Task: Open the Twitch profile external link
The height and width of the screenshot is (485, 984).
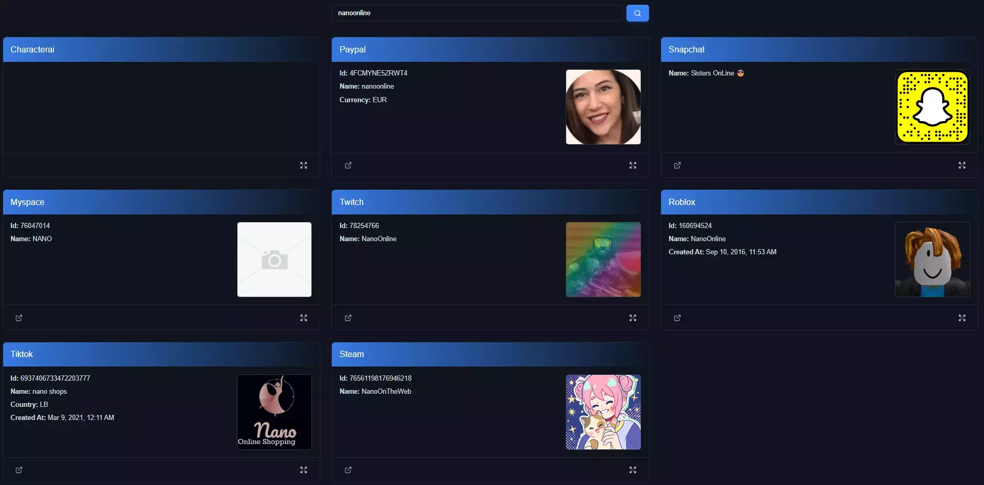Action: (x=348, y=318)
